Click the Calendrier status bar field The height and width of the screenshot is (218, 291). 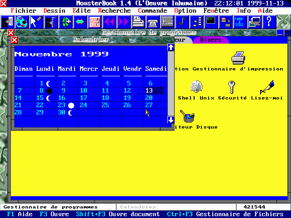[176, 207]
